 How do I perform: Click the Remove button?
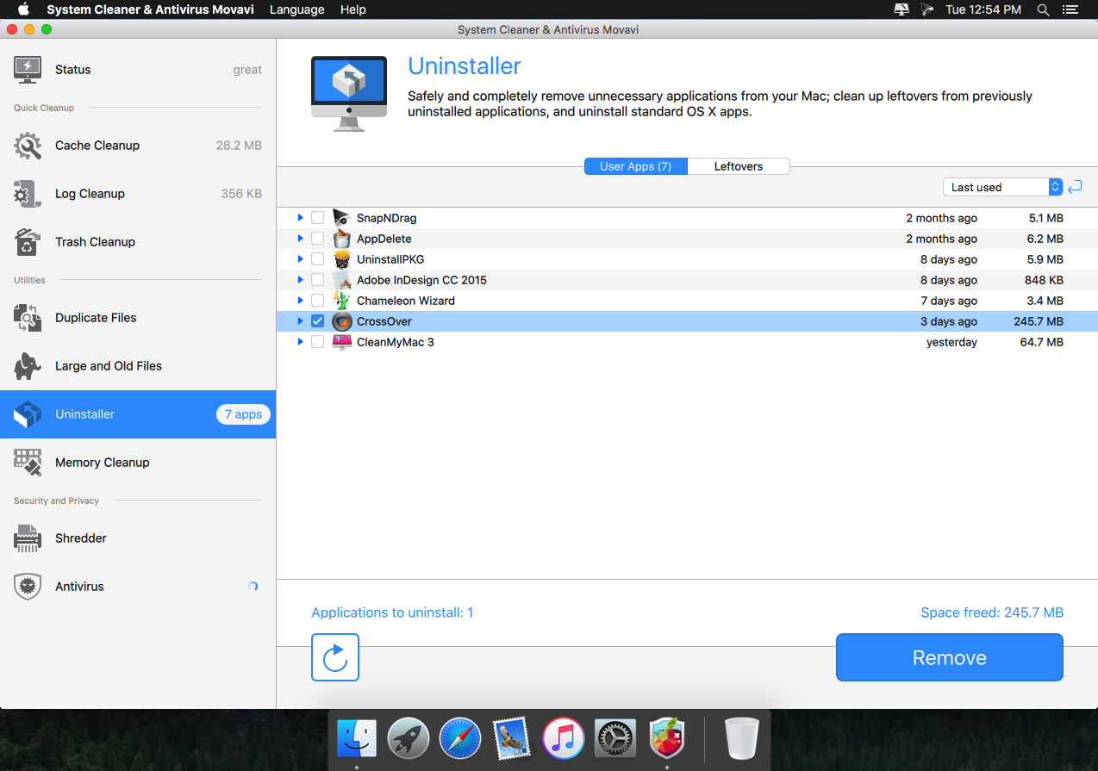[x=950, y=657]
